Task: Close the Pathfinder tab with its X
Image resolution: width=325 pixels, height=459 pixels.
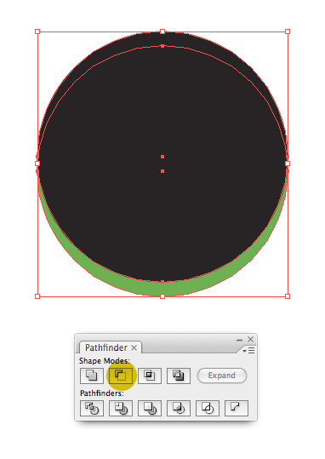Action: pos(134,347)
